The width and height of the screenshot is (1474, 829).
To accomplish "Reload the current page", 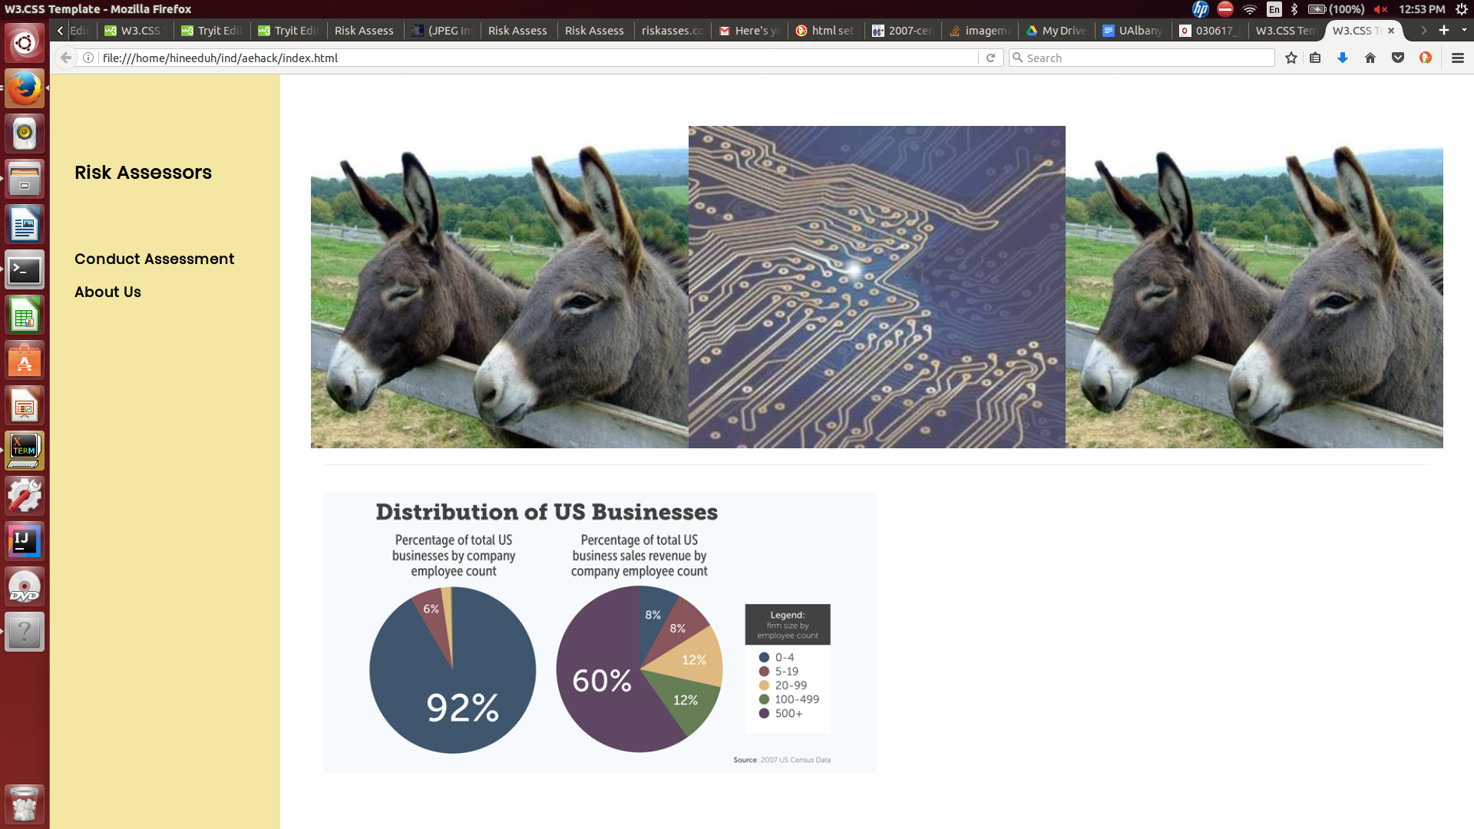I will [x=990, y=58].
